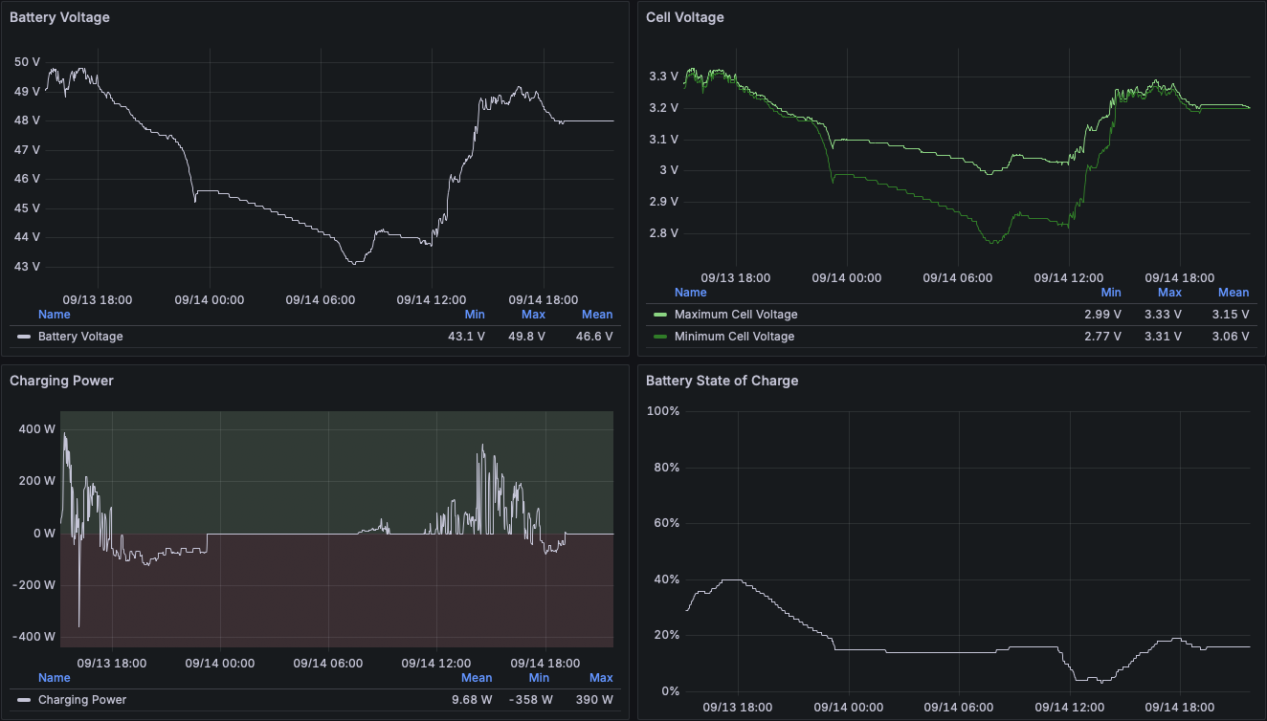The image size is (1267, 721).
Task: Click the Charging Power legend color swatch
Action: (24, 700)
